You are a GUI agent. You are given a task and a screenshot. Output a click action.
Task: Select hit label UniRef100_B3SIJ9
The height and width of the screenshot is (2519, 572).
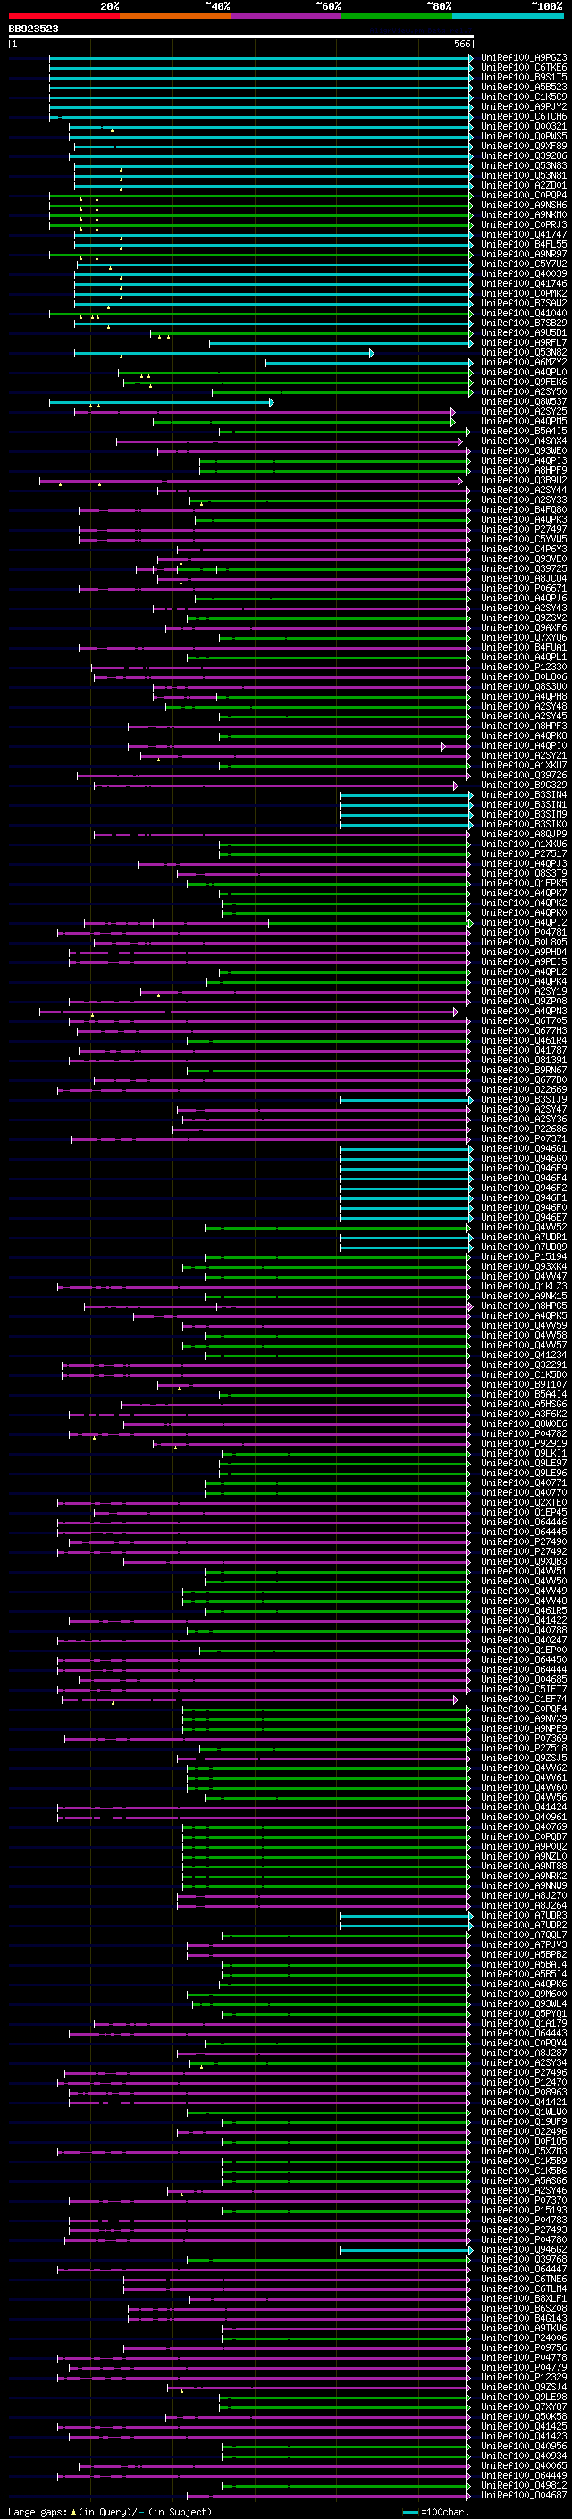click(524, 1100)
